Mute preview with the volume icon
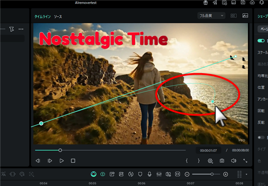Image resolution: width=268 pixels, height=186 pixels. point(233,161)
